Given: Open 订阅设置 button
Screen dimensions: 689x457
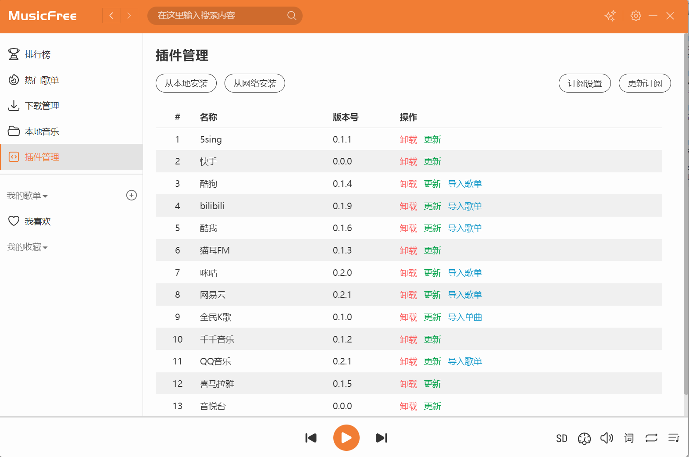Looking at the screenshot, I should coord(585,83).
